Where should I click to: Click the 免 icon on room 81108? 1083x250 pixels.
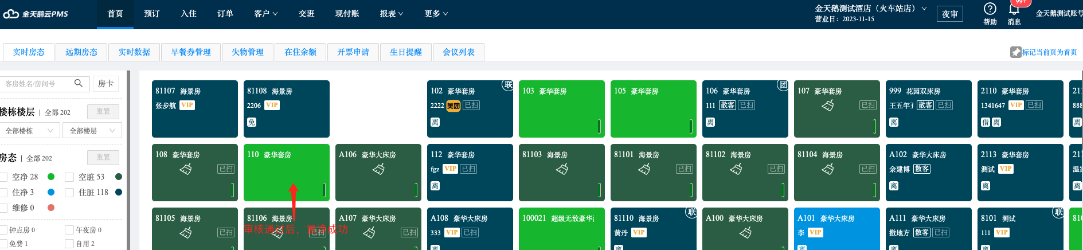[x=252, y=122]
